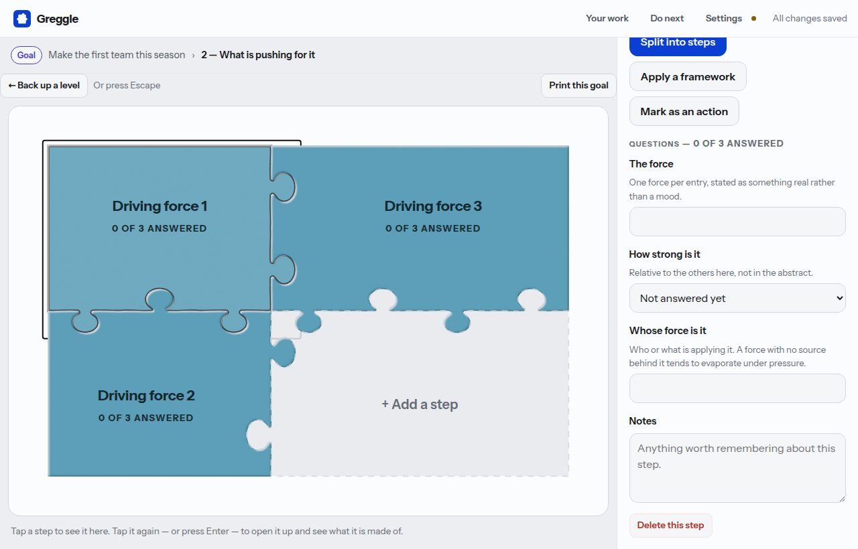The width and height of the screenshot is (858, 549).
Task: Click Back up a level
Action: click(44, 85)
